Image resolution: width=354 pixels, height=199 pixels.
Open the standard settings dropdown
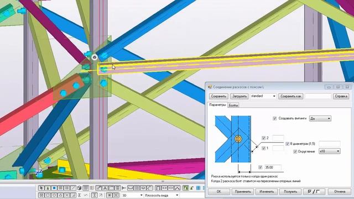(x=263, y=96)
